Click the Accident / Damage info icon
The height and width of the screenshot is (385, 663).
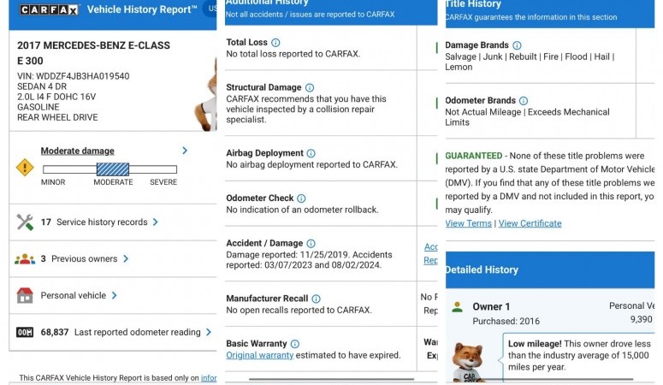(x=311, y=244)
